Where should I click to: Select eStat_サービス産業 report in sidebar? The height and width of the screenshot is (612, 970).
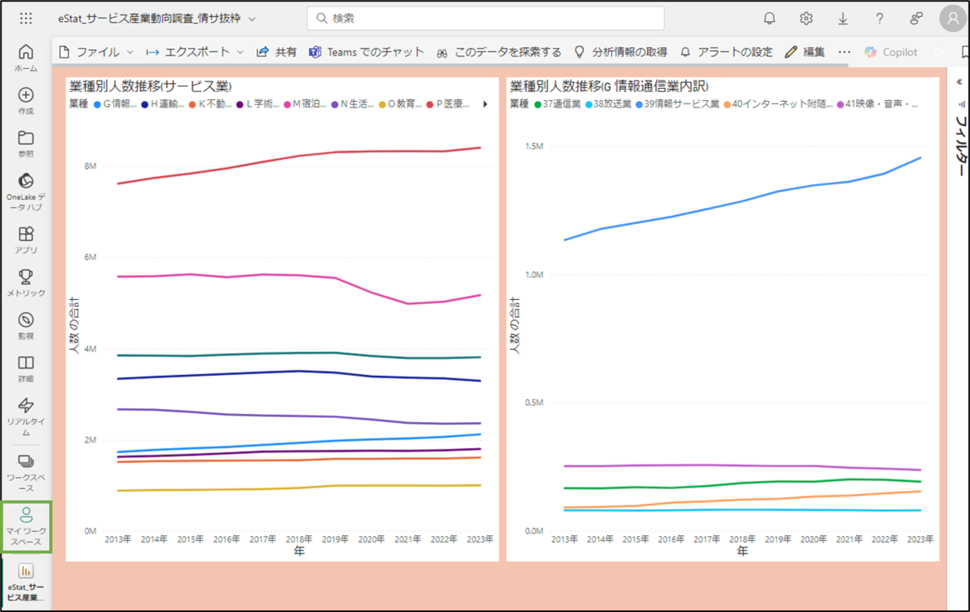[x=26, y=584]
